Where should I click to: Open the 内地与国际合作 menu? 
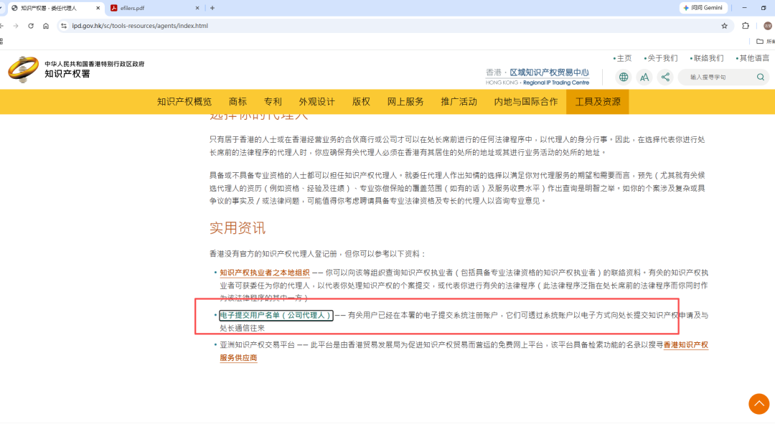pos(526,102)
